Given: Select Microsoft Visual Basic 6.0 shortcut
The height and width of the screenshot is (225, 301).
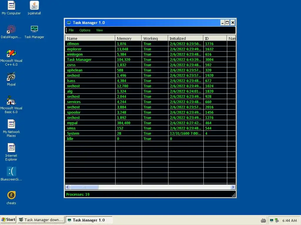Looking at the screenshot, I should click(11, 105).
